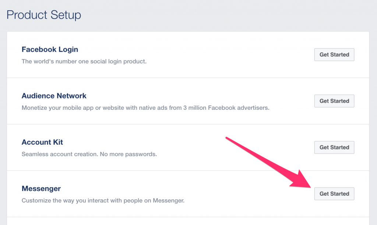Select the Messenger product heading
The height and width of the screenshot is (225, 377).
[x=41, y=189]
